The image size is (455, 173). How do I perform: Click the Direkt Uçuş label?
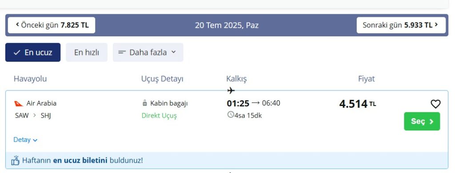(159, 116)
